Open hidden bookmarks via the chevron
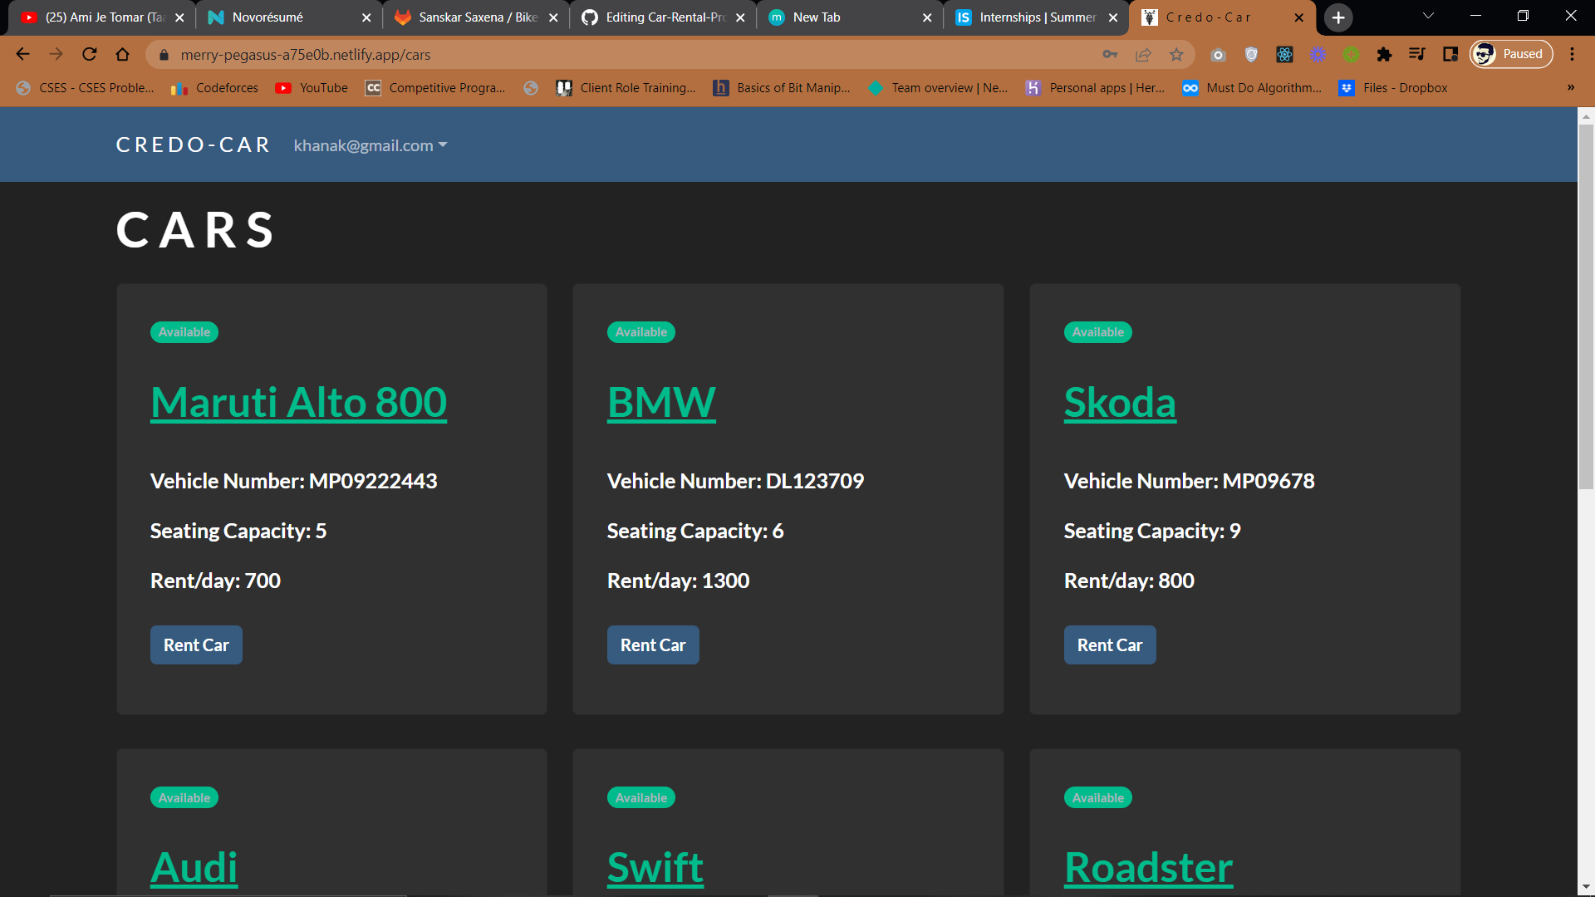 point(1570,88)
